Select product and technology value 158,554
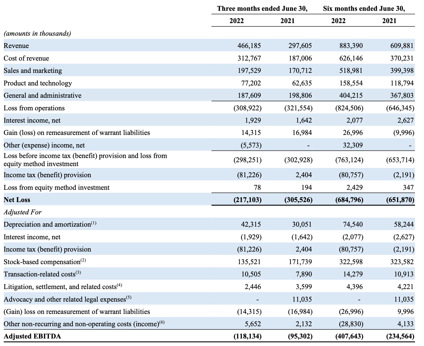Screen dimensions: 424x346 (x=351, y=83)
